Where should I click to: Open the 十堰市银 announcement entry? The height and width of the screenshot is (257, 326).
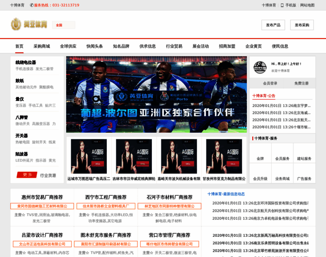(281, 127)
